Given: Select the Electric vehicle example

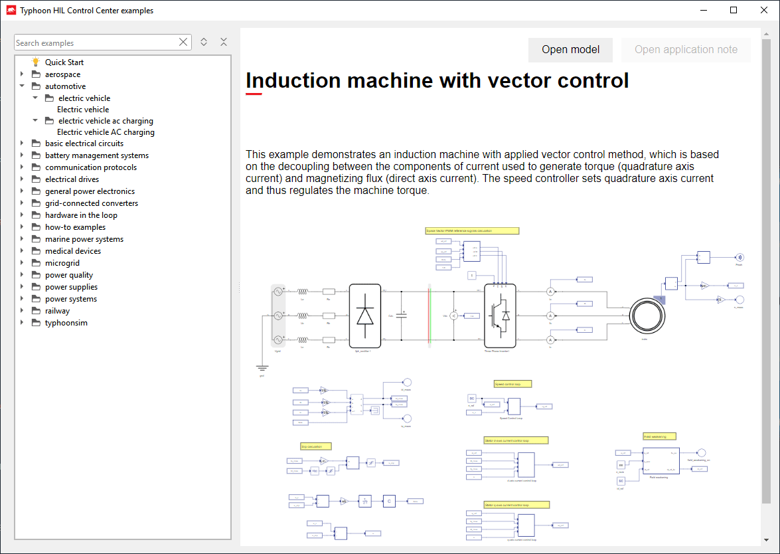Looking at the screenshot, I should [x=83, y=110].
